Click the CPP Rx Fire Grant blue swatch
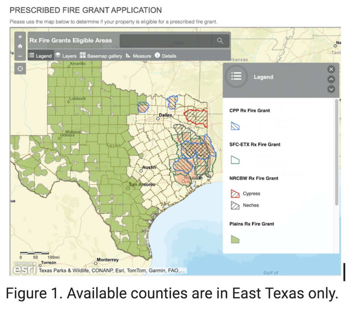Image resolution: width=355 pixels, height=312 pixels. click(235, 126)
